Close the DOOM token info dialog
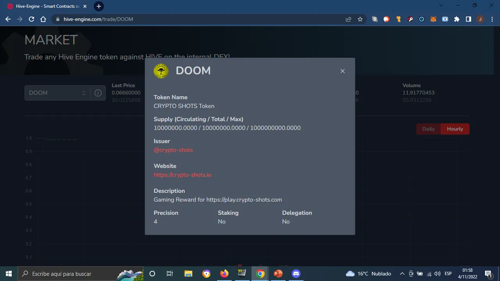 [343, 71]
